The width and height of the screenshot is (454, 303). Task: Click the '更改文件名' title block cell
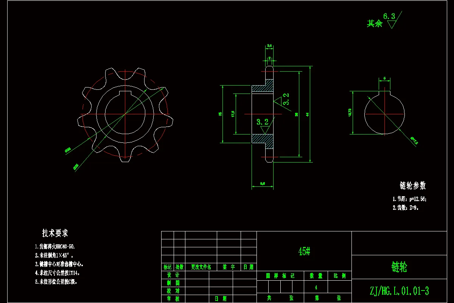[x=201, y=267]
